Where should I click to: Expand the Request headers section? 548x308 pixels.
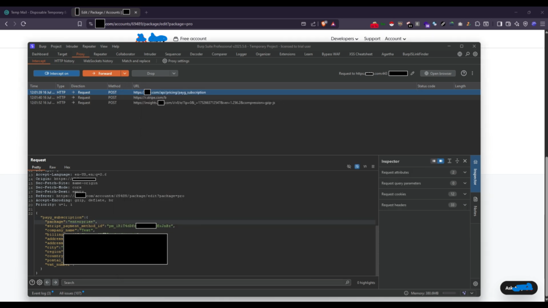pos(465,205)
